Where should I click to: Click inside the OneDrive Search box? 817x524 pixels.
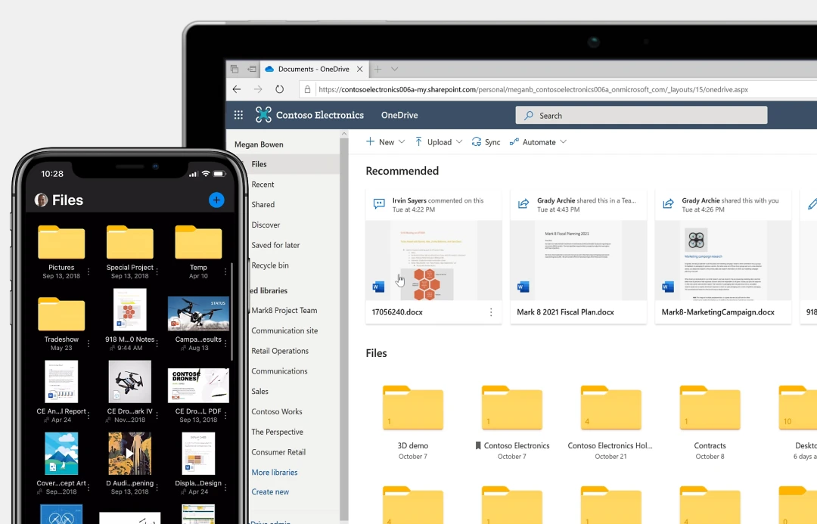(x=641, y=116)
